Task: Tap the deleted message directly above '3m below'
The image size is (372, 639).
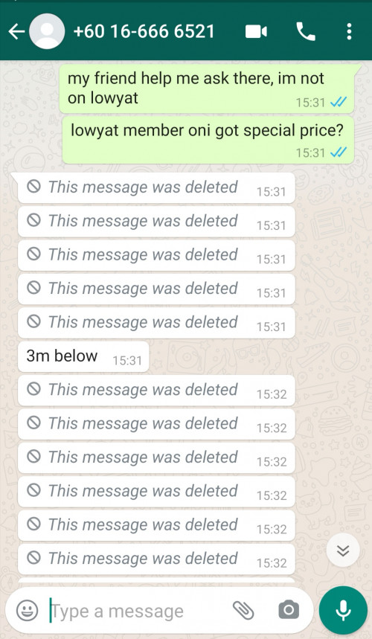Action: point(156,323)
